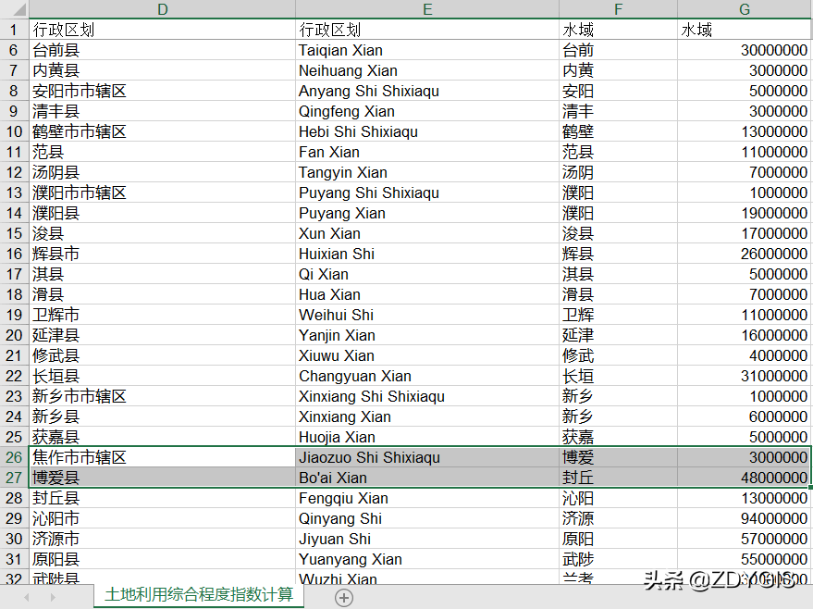Select the 济源市 cell in column D
The image size is (813, 609).
point(162,539)
